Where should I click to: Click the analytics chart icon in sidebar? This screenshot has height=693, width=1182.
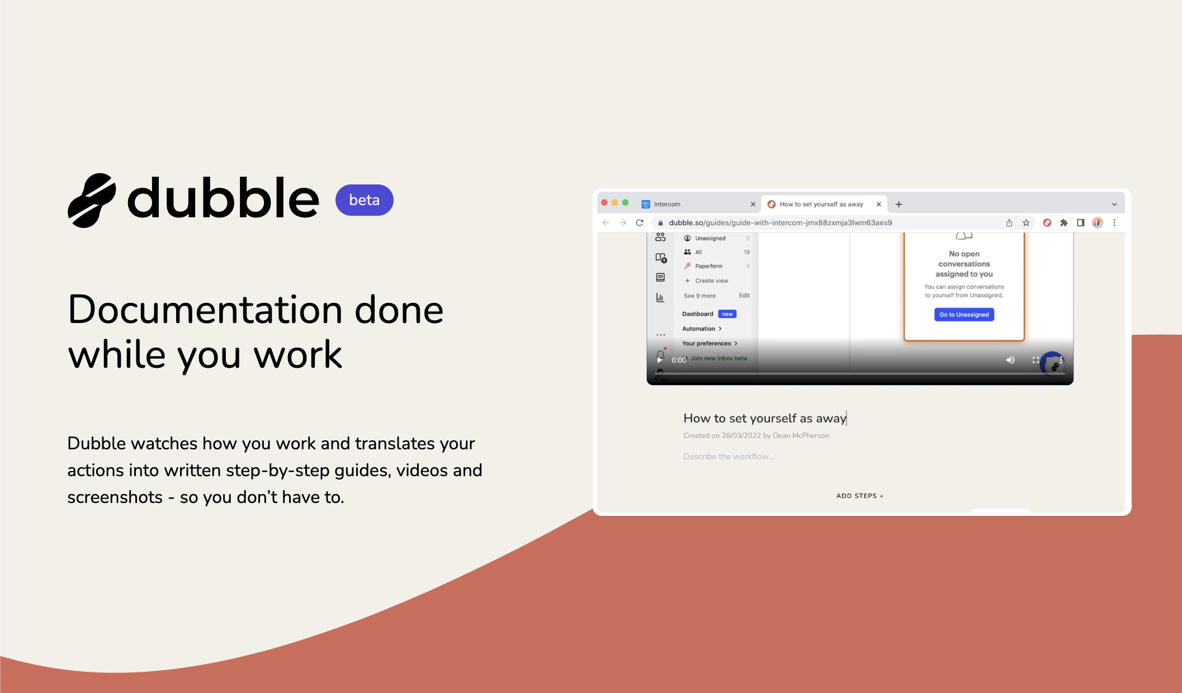[x=660, y=296]
